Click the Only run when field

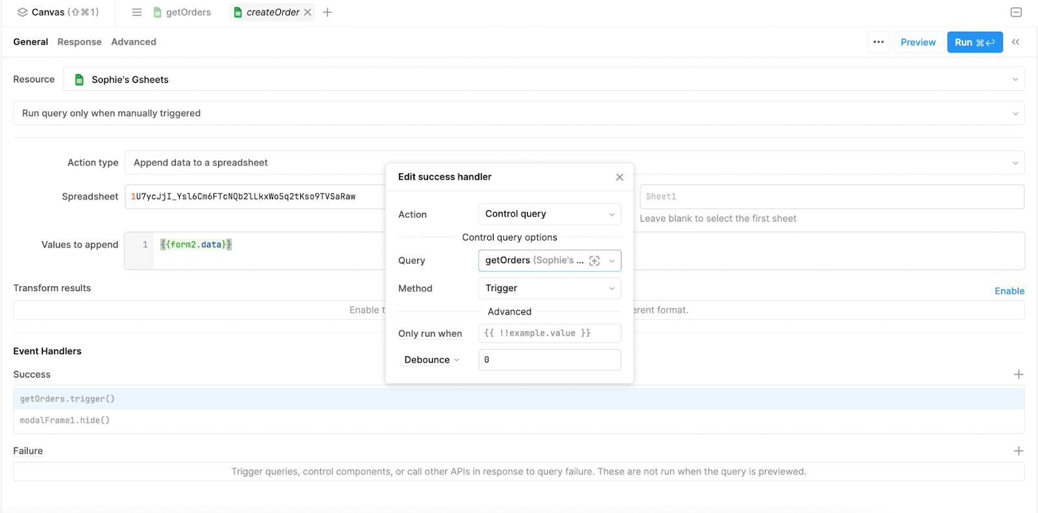click(x=549, y=333)
